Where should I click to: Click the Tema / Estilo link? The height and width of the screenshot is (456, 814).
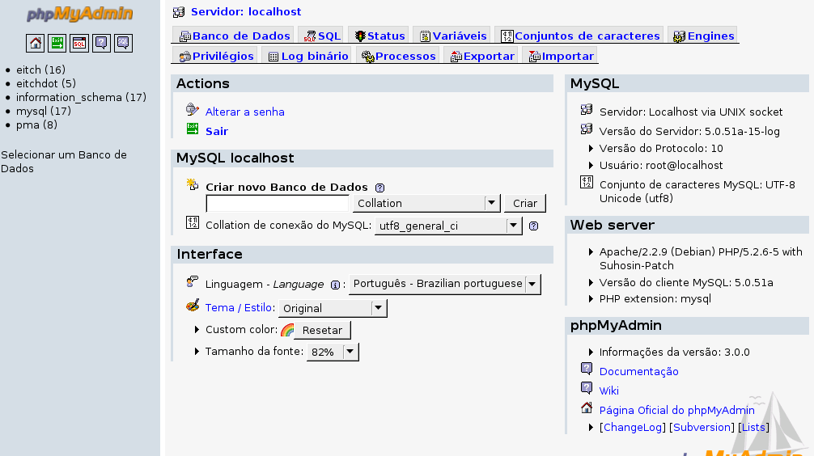[x=238, y=307]
